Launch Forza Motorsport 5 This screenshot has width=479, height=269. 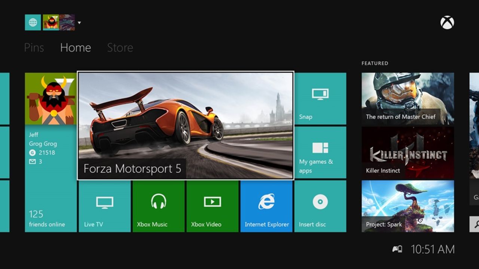click(185, 125)
